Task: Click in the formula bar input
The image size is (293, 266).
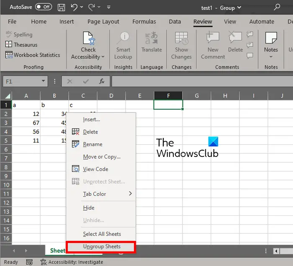Action: click(x=202, y=81)
